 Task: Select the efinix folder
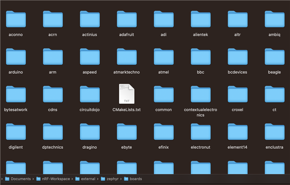(x=164, y=132)
